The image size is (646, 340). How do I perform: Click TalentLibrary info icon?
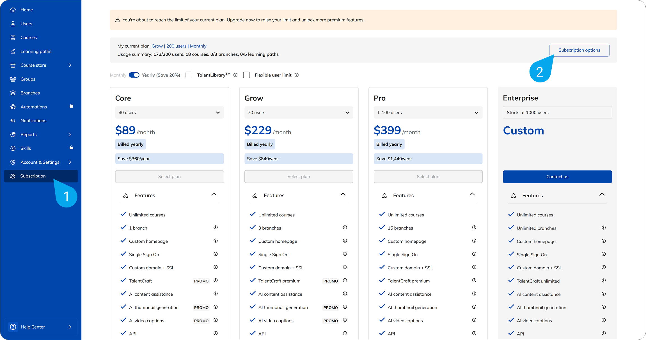(235, 75)
